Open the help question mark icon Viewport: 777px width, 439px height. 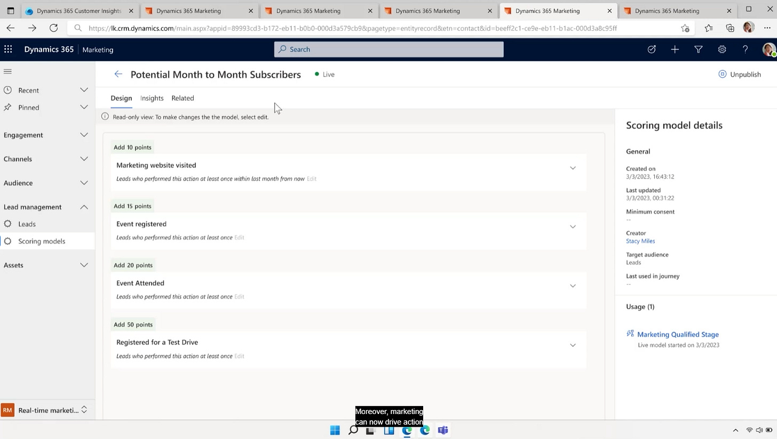746,50
